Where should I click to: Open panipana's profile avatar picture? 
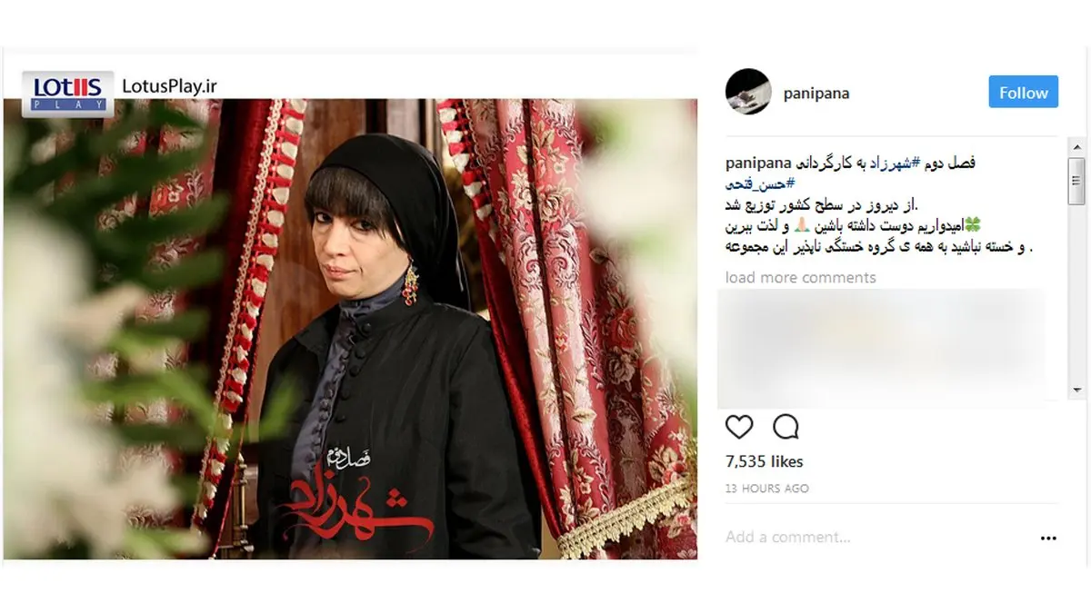748,93
